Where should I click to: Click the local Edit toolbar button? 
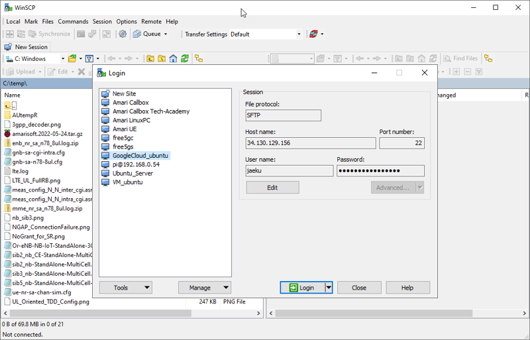[x=59, y=72]
